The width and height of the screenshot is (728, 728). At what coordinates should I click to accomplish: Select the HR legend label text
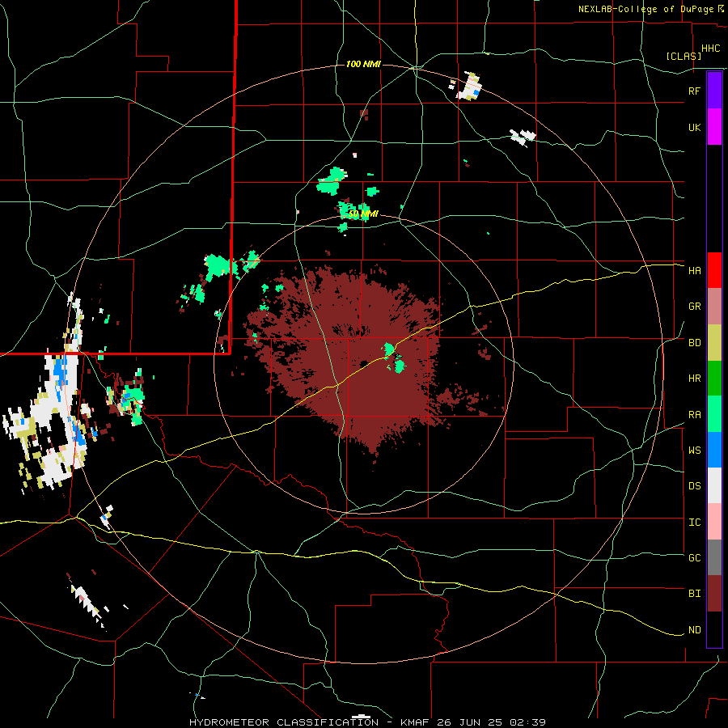694,379
